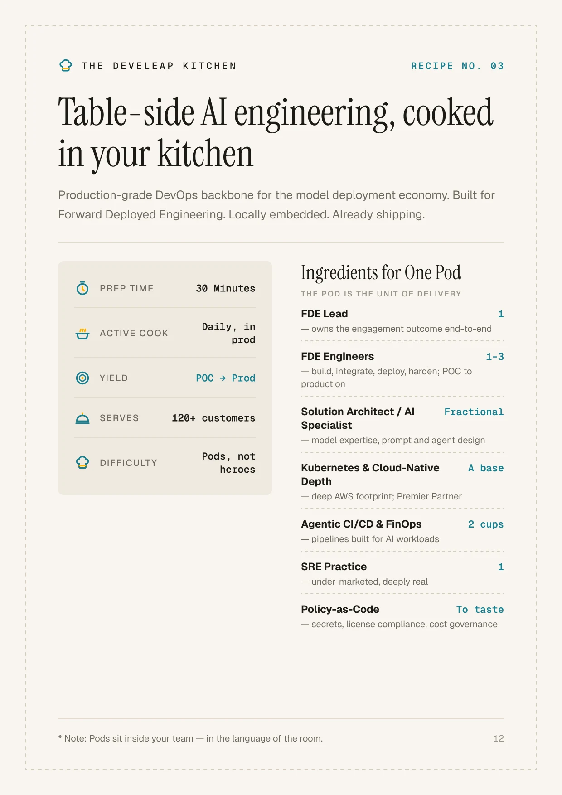Click the To taste label for Policy-as-Code

(x=480, y=610)
